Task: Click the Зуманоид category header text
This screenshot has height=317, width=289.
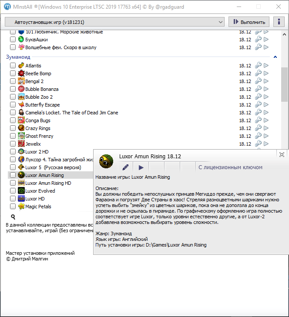Action: coord(18,57)
